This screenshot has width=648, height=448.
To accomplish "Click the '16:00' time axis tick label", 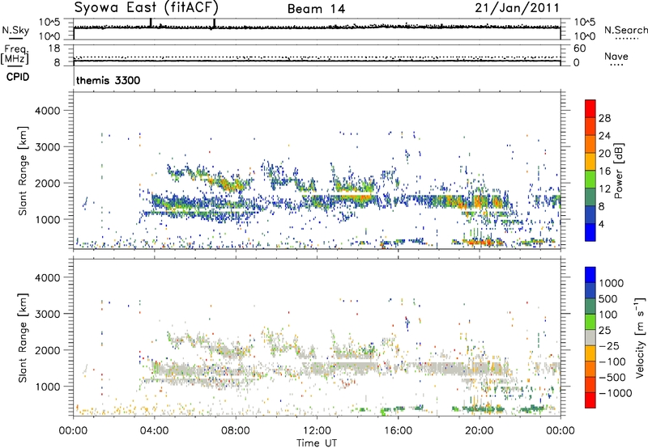I will 398,431.
